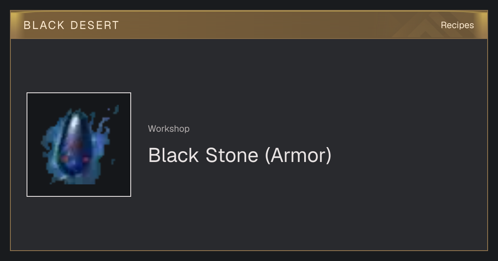Click the (Armor) part of the item title

pos(298,155)
